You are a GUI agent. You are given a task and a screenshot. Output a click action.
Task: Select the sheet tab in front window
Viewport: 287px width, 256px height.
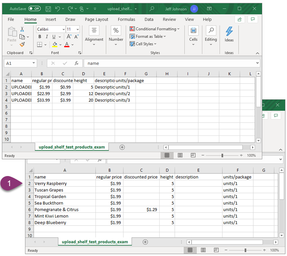[x=72, y=147]
